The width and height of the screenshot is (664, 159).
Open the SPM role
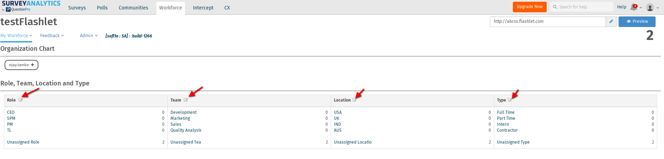tap(11, 118)
